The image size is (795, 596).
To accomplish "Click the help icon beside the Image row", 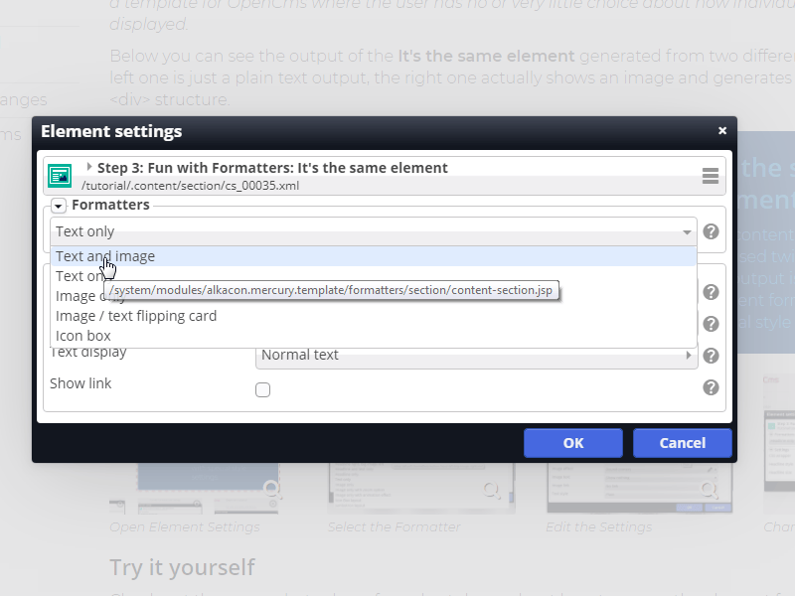I will (x=711, y=291).
